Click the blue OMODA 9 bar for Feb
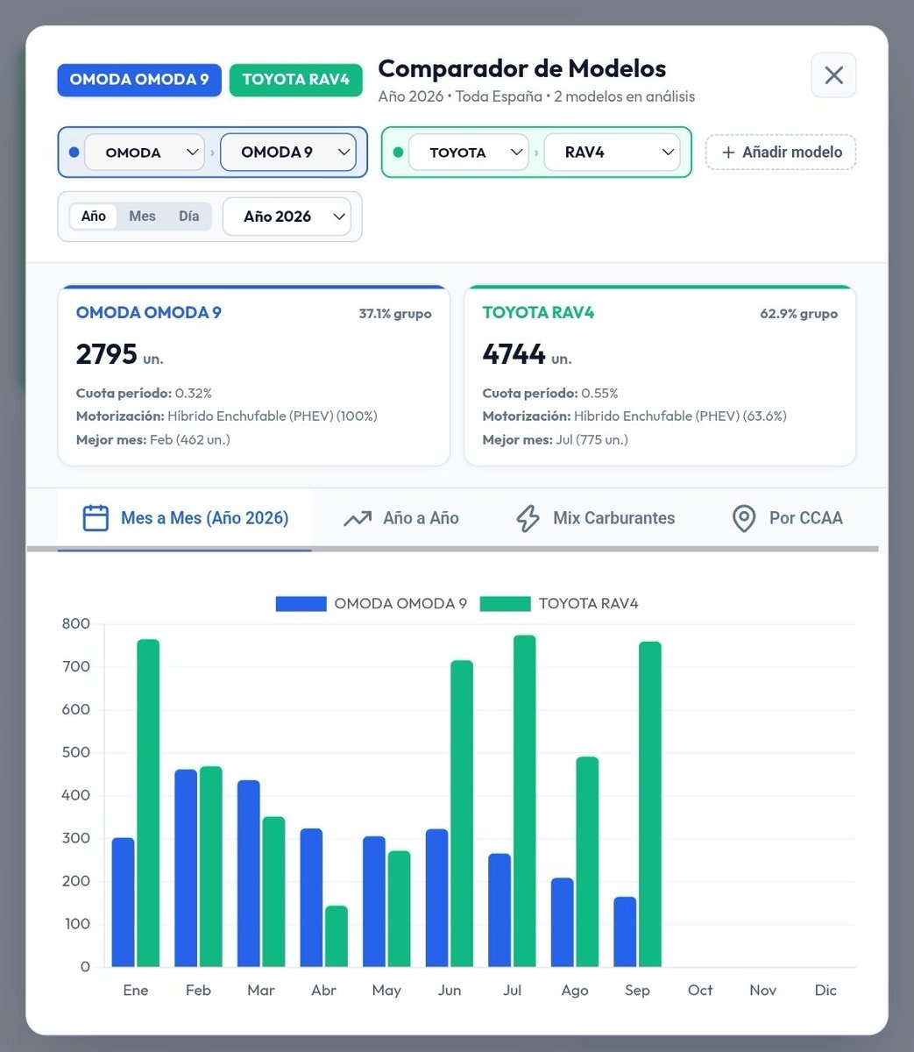 point(186,868)
